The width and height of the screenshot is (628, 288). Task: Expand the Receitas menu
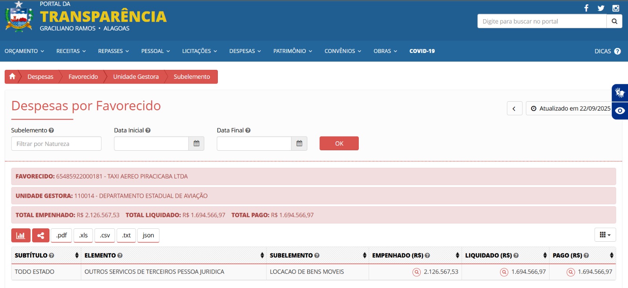(x=71, y=51)
